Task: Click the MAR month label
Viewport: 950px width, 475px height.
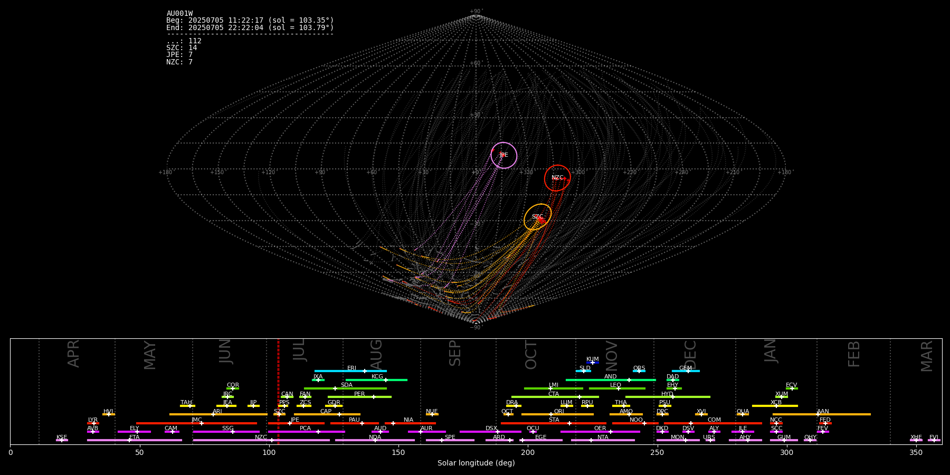Action: coord(927,356)
